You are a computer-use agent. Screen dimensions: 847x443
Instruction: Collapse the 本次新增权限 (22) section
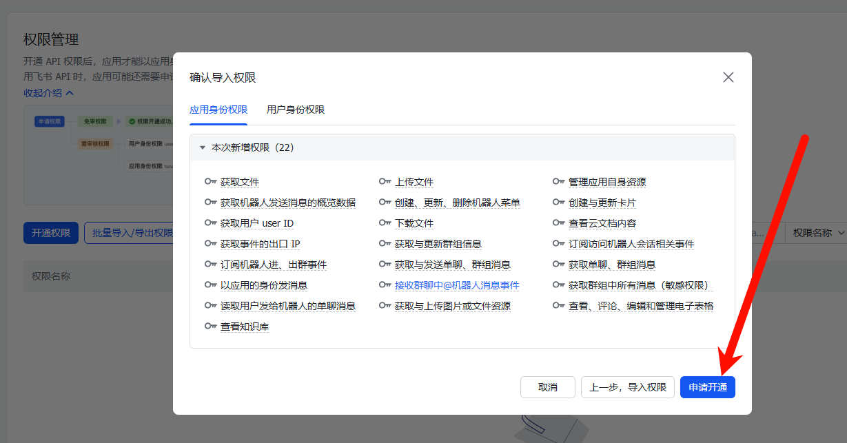coord(203,147)
